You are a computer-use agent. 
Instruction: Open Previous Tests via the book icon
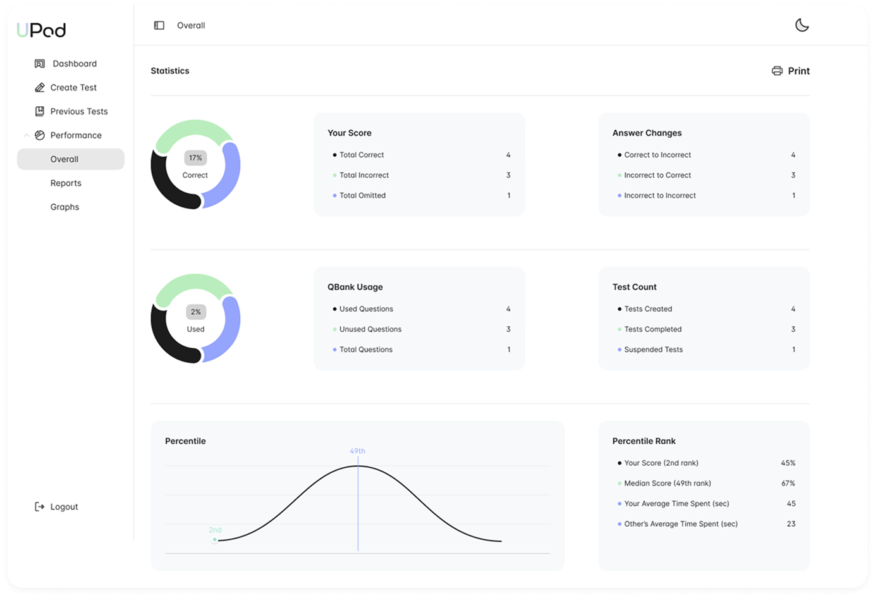tap(39, 111)
